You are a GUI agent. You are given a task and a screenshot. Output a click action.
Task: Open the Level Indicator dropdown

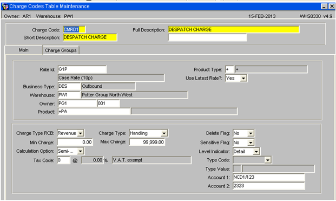pos(256,152)
